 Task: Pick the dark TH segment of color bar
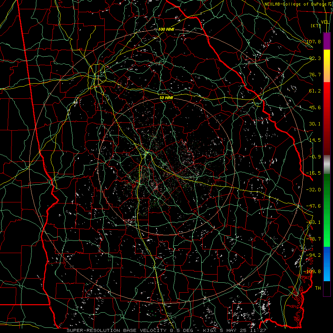[x=327, y=288]
